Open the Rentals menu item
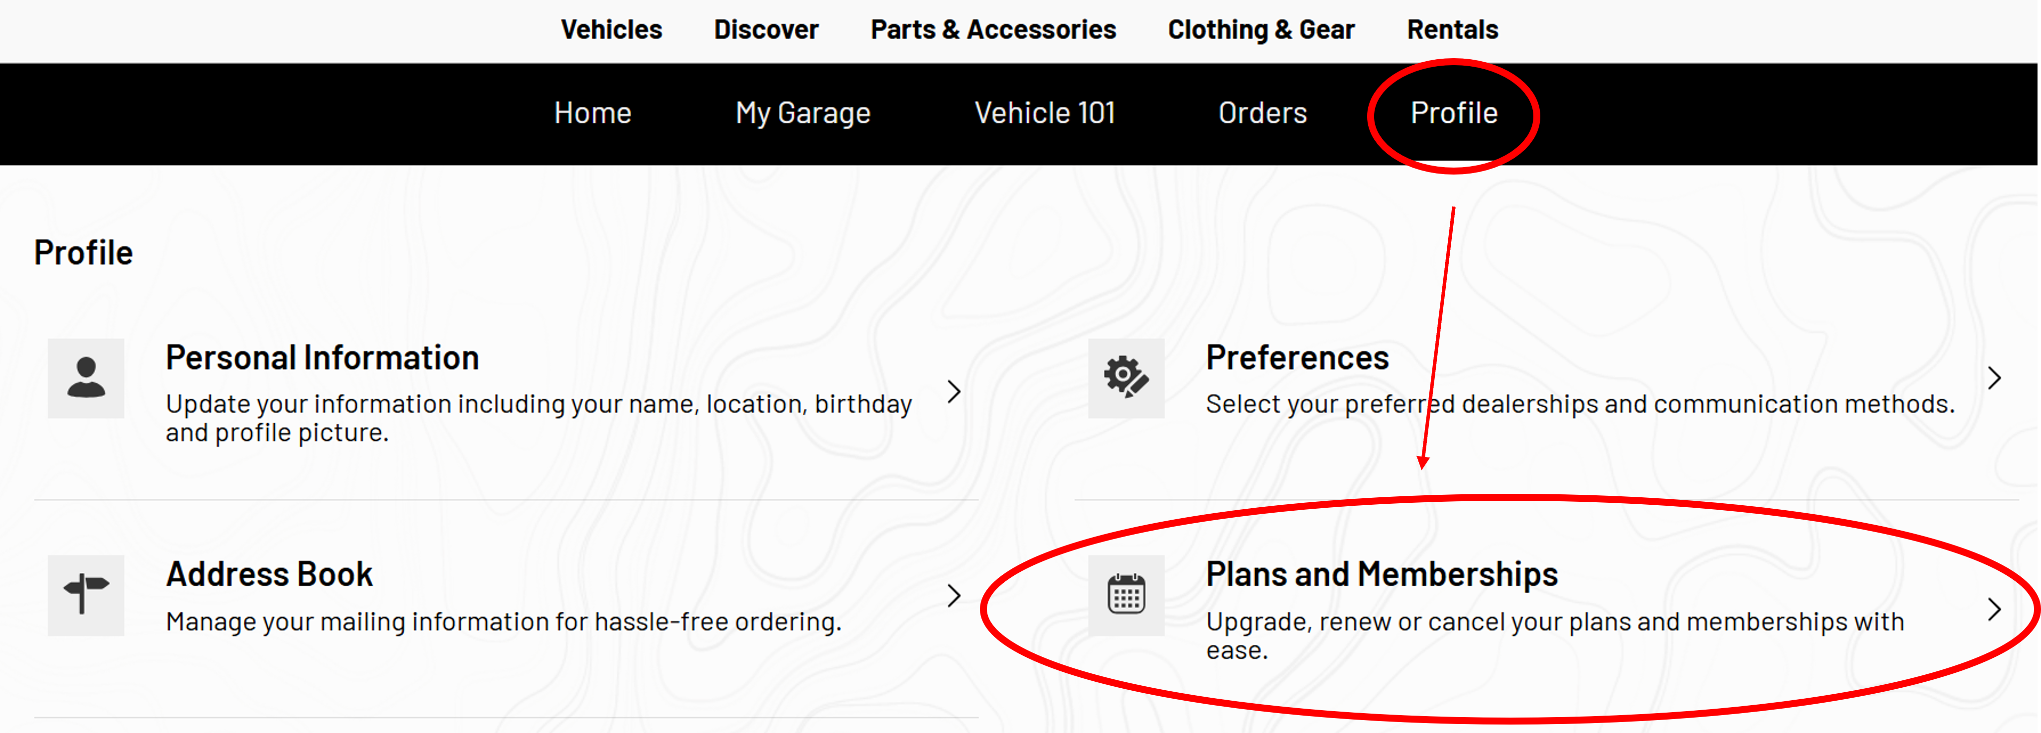The height and width of the screenshot is (733, 2041). (1452, 30)
